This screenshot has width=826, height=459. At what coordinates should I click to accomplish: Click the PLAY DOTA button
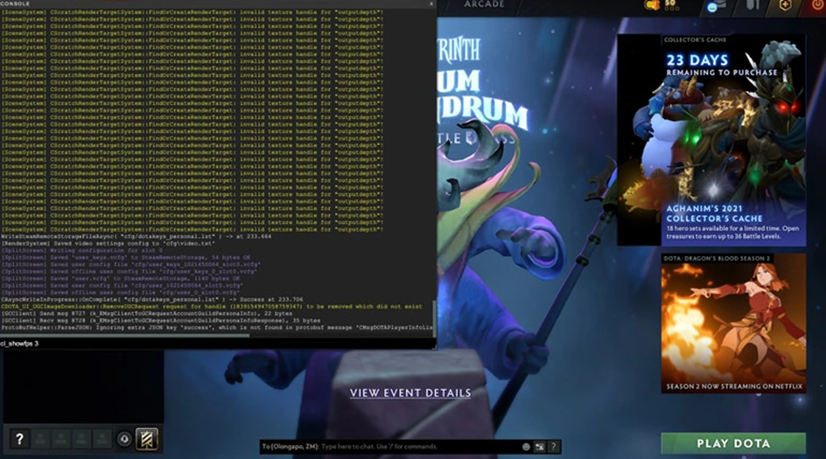pos(733,443)
